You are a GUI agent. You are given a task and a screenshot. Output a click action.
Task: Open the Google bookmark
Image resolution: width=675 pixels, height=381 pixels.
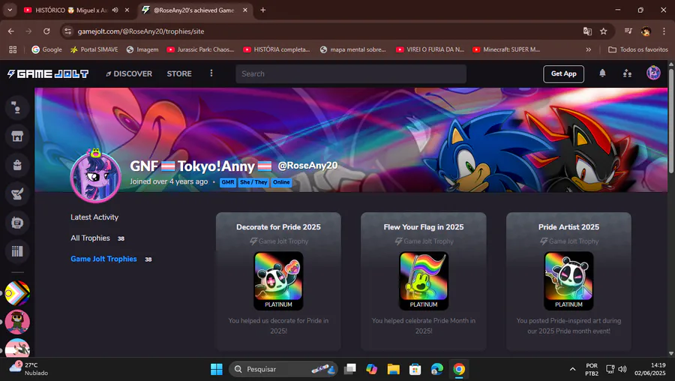[x=47, y=49]
